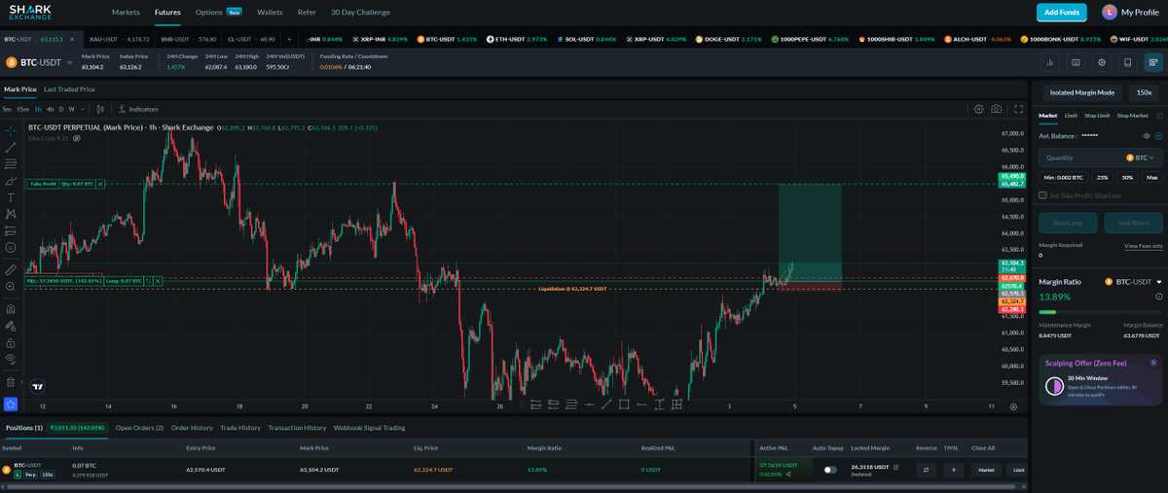Close the Long position line on chart
1168x493 pixels.
click(x=158, y=281)
